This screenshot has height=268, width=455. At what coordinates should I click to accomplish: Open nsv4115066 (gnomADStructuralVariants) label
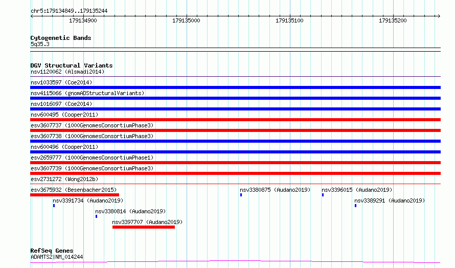click(x=87, y=93)
